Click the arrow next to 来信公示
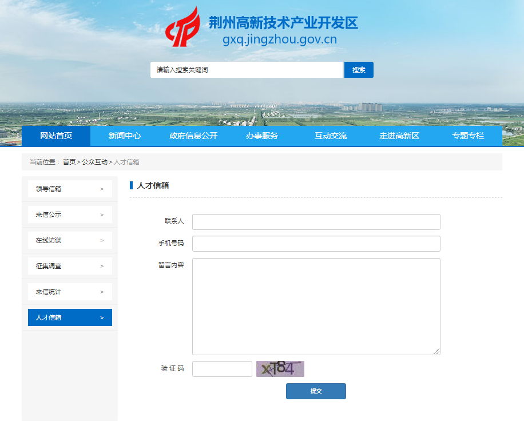 click(102, 215)
